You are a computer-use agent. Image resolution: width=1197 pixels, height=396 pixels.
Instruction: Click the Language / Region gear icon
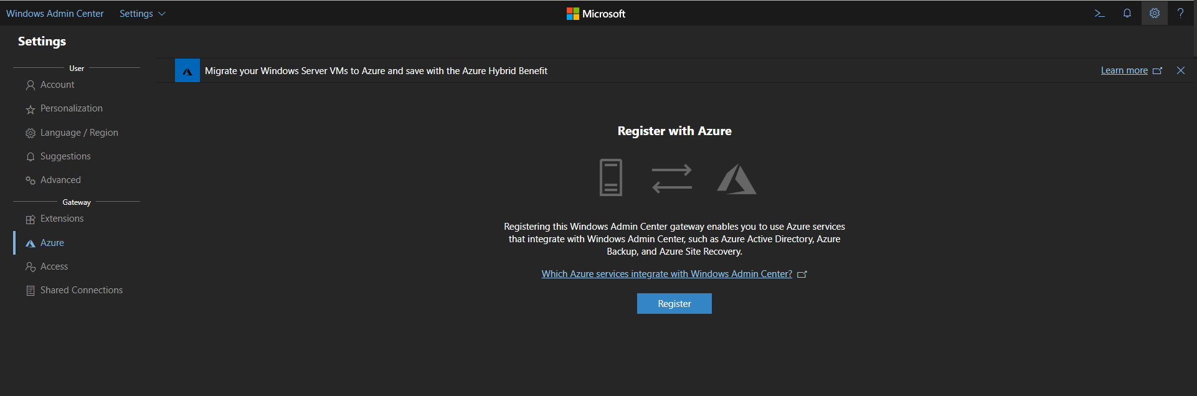[x=31, y=133]
